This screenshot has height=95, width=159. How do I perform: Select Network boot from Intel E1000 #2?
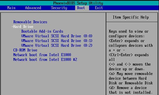tap(45, 60)
